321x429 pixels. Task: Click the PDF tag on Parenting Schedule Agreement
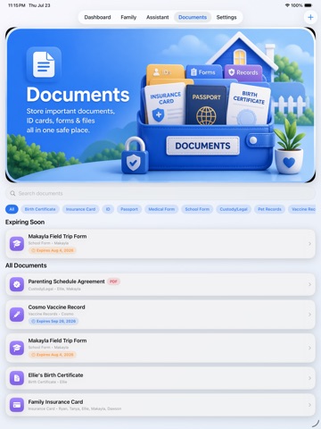(113, 282)
